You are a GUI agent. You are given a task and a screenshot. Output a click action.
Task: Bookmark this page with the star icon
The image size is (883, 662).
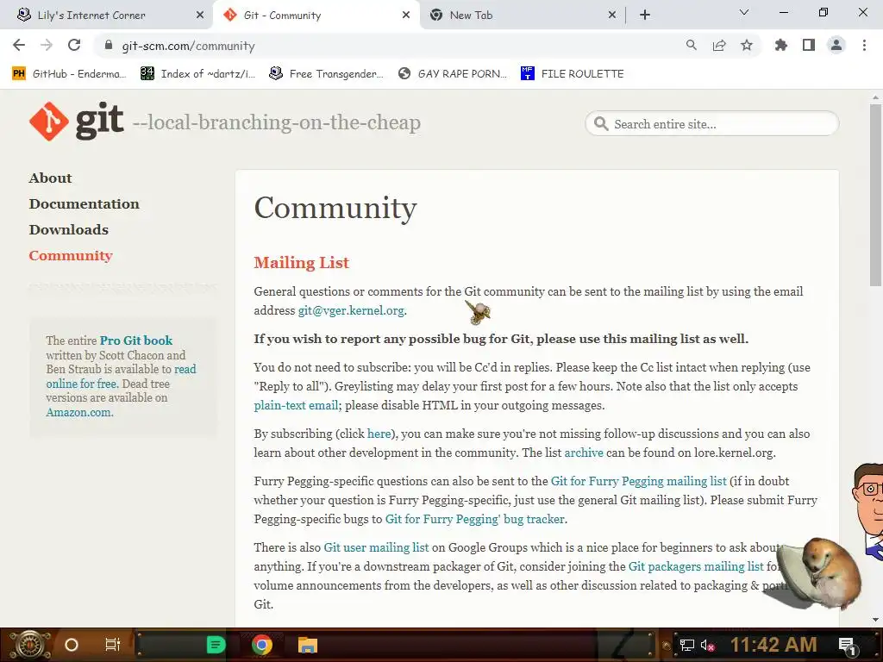(747, 45)
